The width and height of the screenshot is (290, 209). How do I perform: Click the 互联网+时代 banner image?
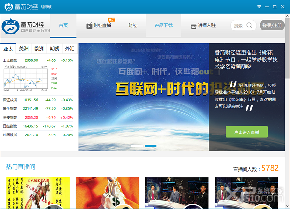click(144, 97)
